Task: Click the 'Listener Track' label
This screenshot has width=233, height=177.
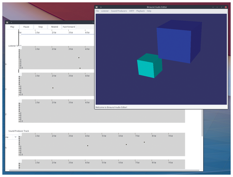Action: [15, 46]
